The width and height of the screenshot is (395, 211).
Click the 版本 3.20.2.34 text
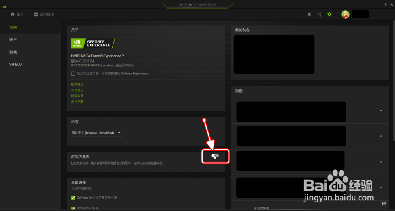coord(83,61)
